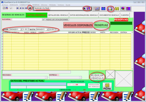Click the small vehicle image placeholder
This screenshot has height=102, width=146.
(x=110, y=74)
